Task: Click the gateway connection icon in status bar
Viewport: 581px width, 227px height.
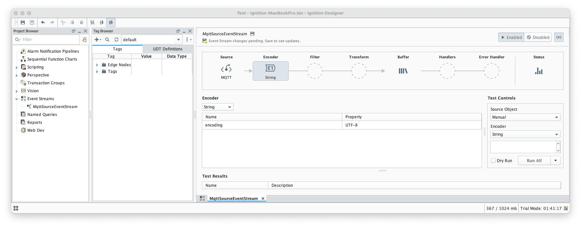Action: [566, 209]
